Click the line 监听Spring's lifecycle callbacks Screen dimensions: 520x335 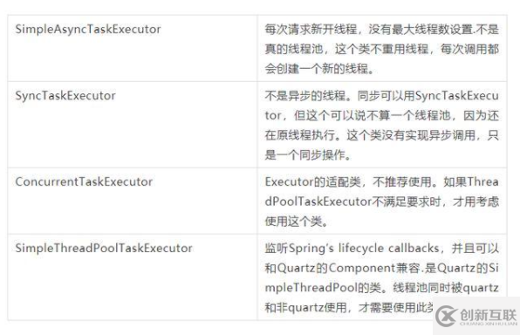coord(381,248)
